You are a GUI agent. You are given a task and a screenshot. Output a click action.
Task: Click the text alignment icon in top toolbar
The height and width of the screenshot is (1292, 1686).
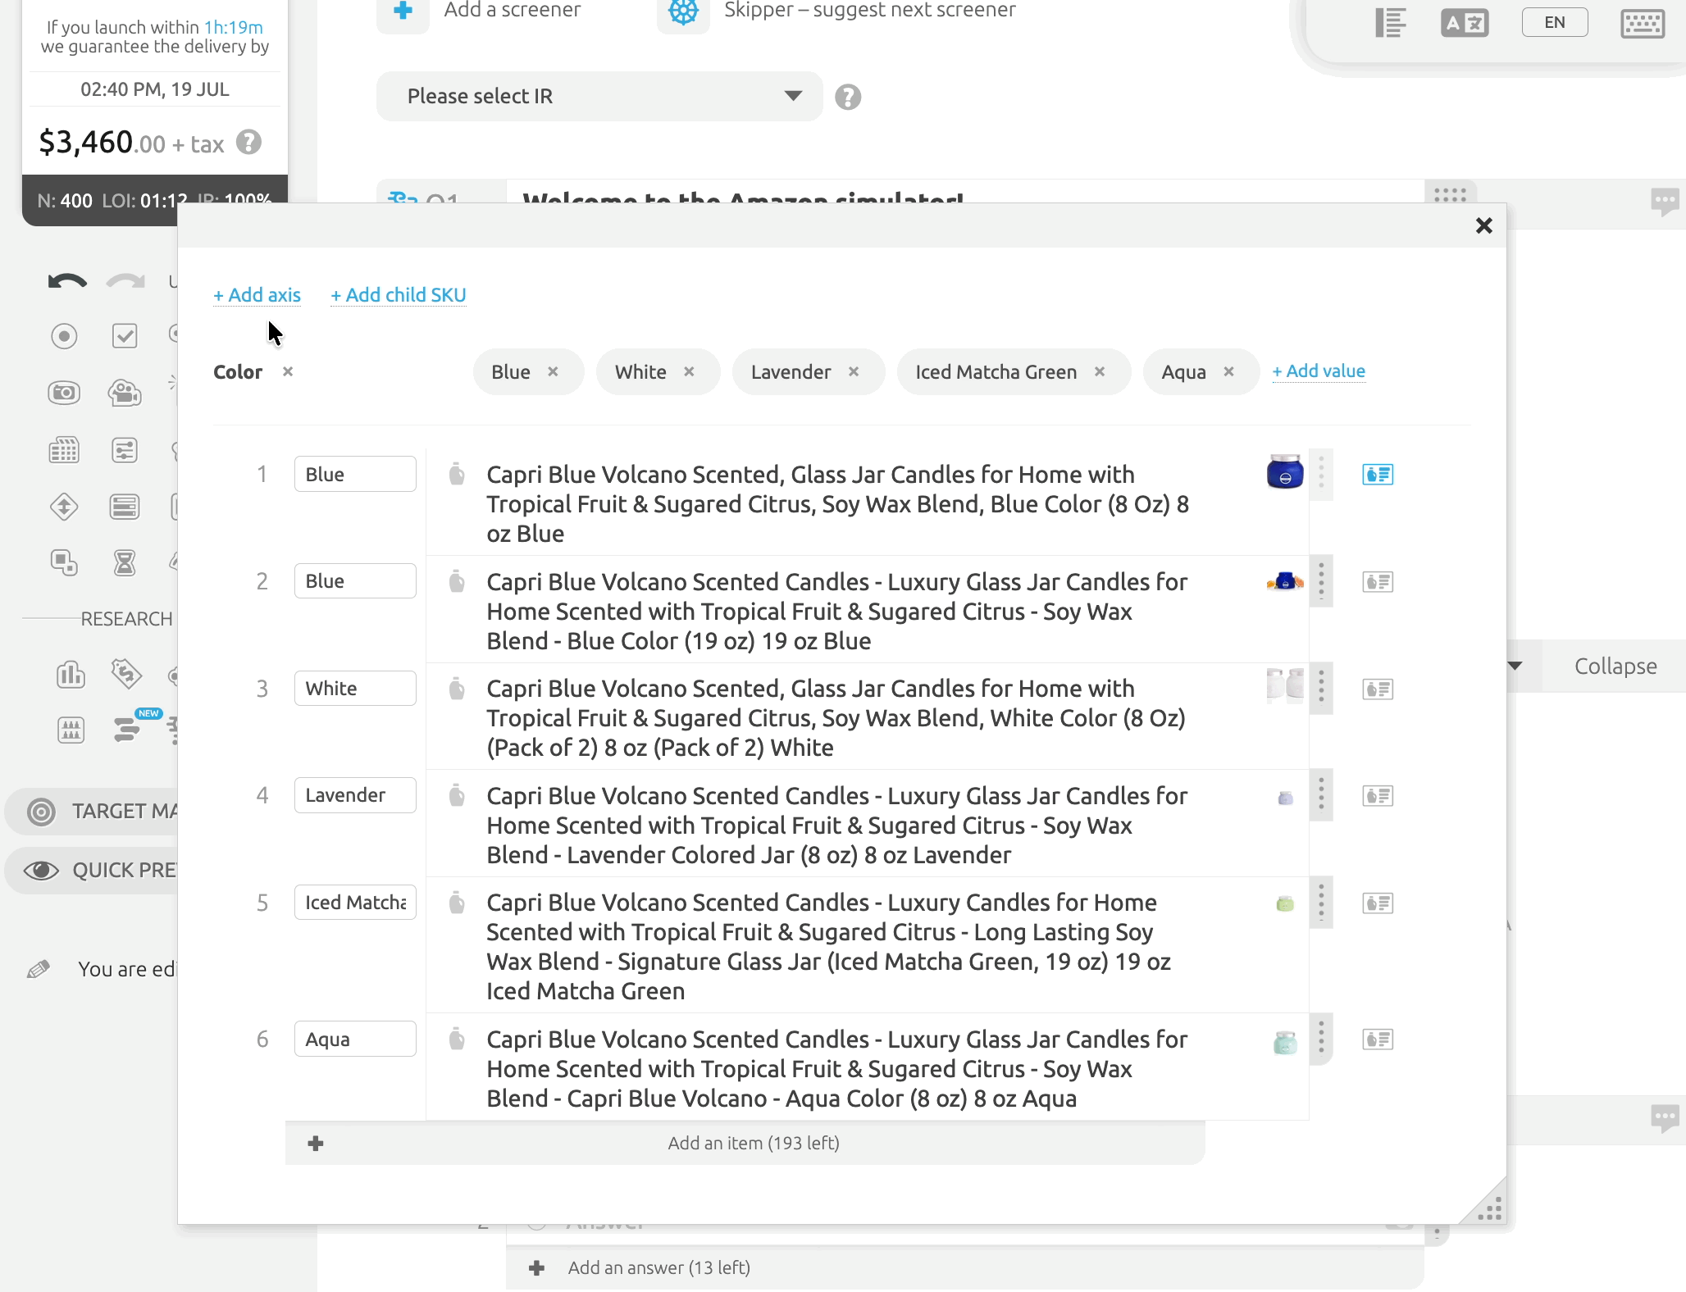[1391, 23]
